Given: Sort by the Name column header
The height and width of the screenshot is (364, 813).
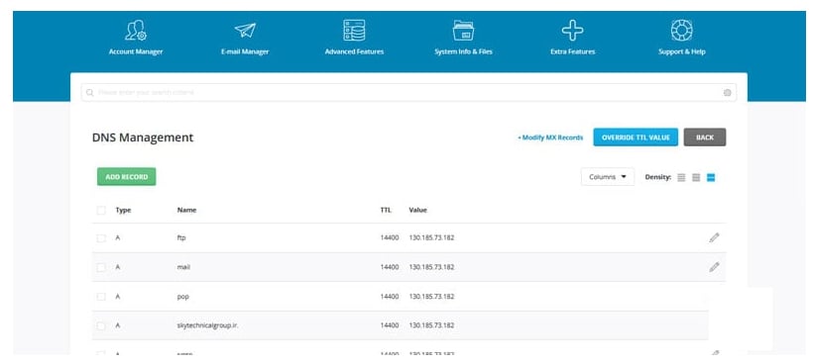Looking at the screenshot, I should click(186, 211).
